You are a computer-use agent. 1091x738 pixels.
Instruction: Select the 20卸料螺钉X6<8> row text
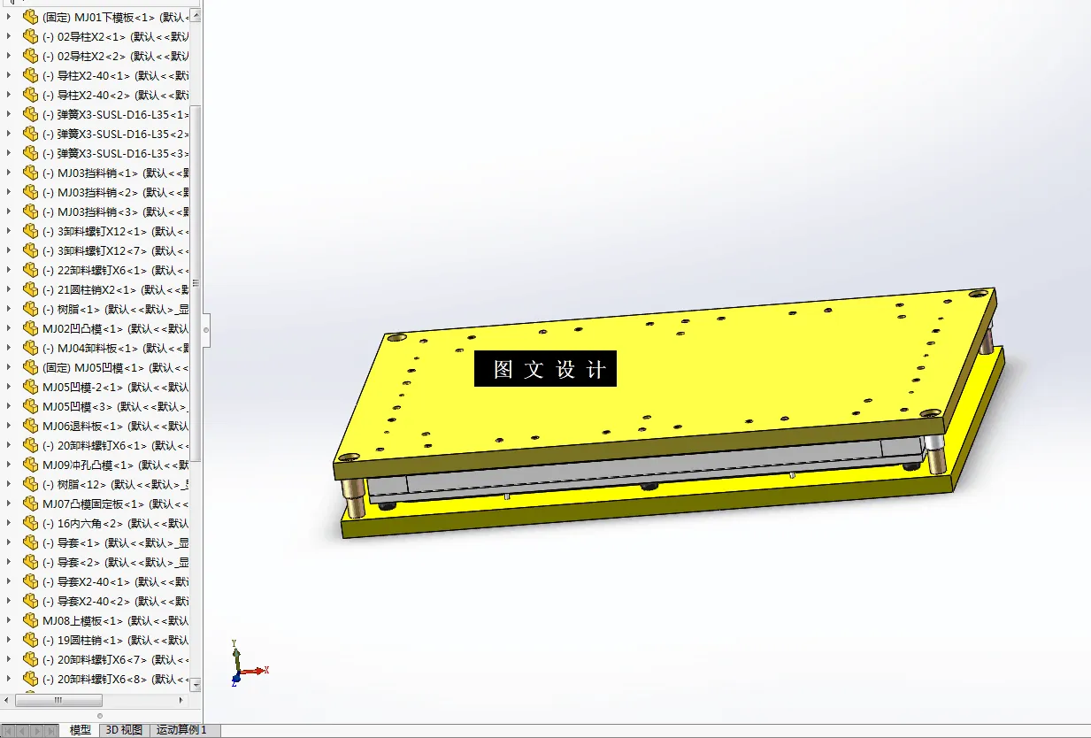coord(116,679)
